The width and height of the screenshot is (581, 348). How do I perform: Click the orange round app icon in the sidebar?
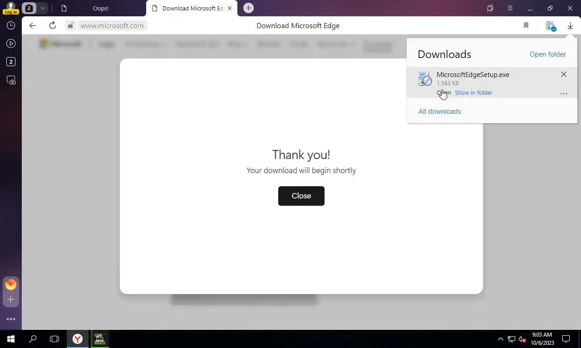[x=11, y=284]
